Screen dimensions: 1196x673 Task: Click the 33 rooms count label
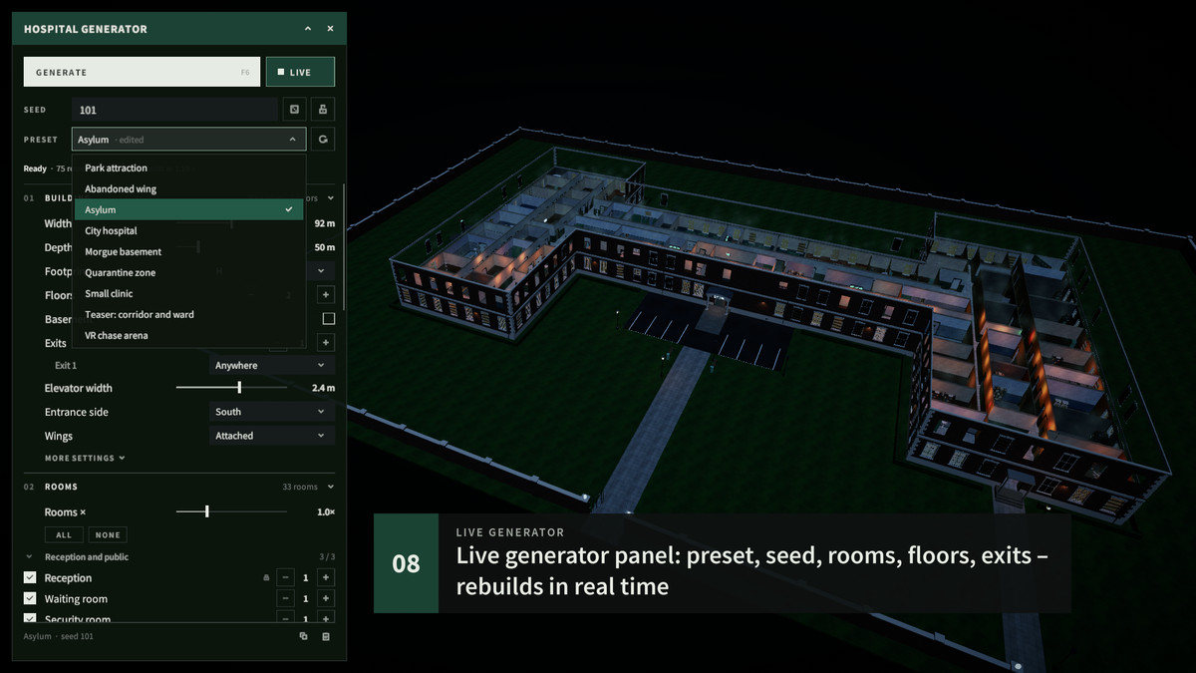point(300,487)
